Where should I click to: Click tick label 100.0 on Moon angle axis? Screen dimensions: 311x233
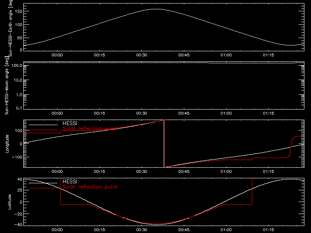17,65
